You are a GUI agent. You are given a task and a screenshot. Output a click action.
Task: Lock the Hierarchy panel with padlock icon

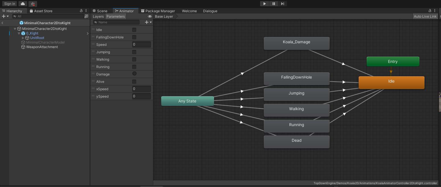coord(81,11)
